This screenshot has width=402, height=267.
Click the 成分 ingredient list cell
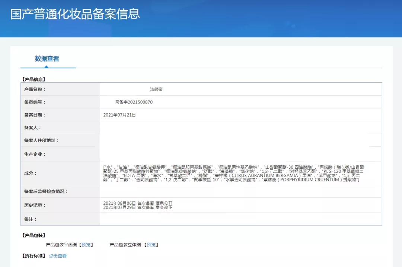coord(240,174)
